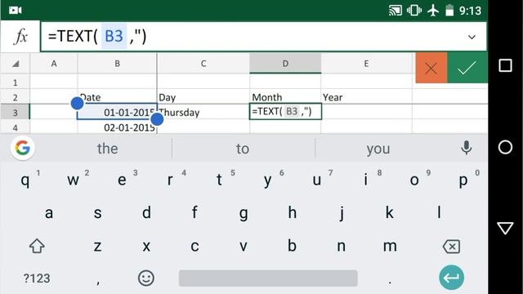Tap the teal enter key
The height and width of the screenshot is (294, 523).
coord(451,278)
